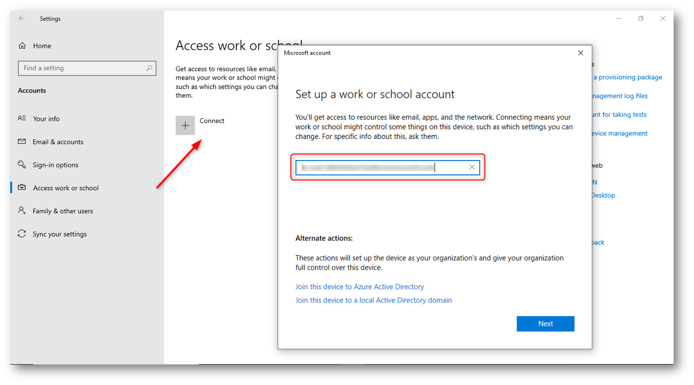Screen dimensions: 694x385
Task: Click the Email & accounts envelope icon
Action: (x=22, y=142)
